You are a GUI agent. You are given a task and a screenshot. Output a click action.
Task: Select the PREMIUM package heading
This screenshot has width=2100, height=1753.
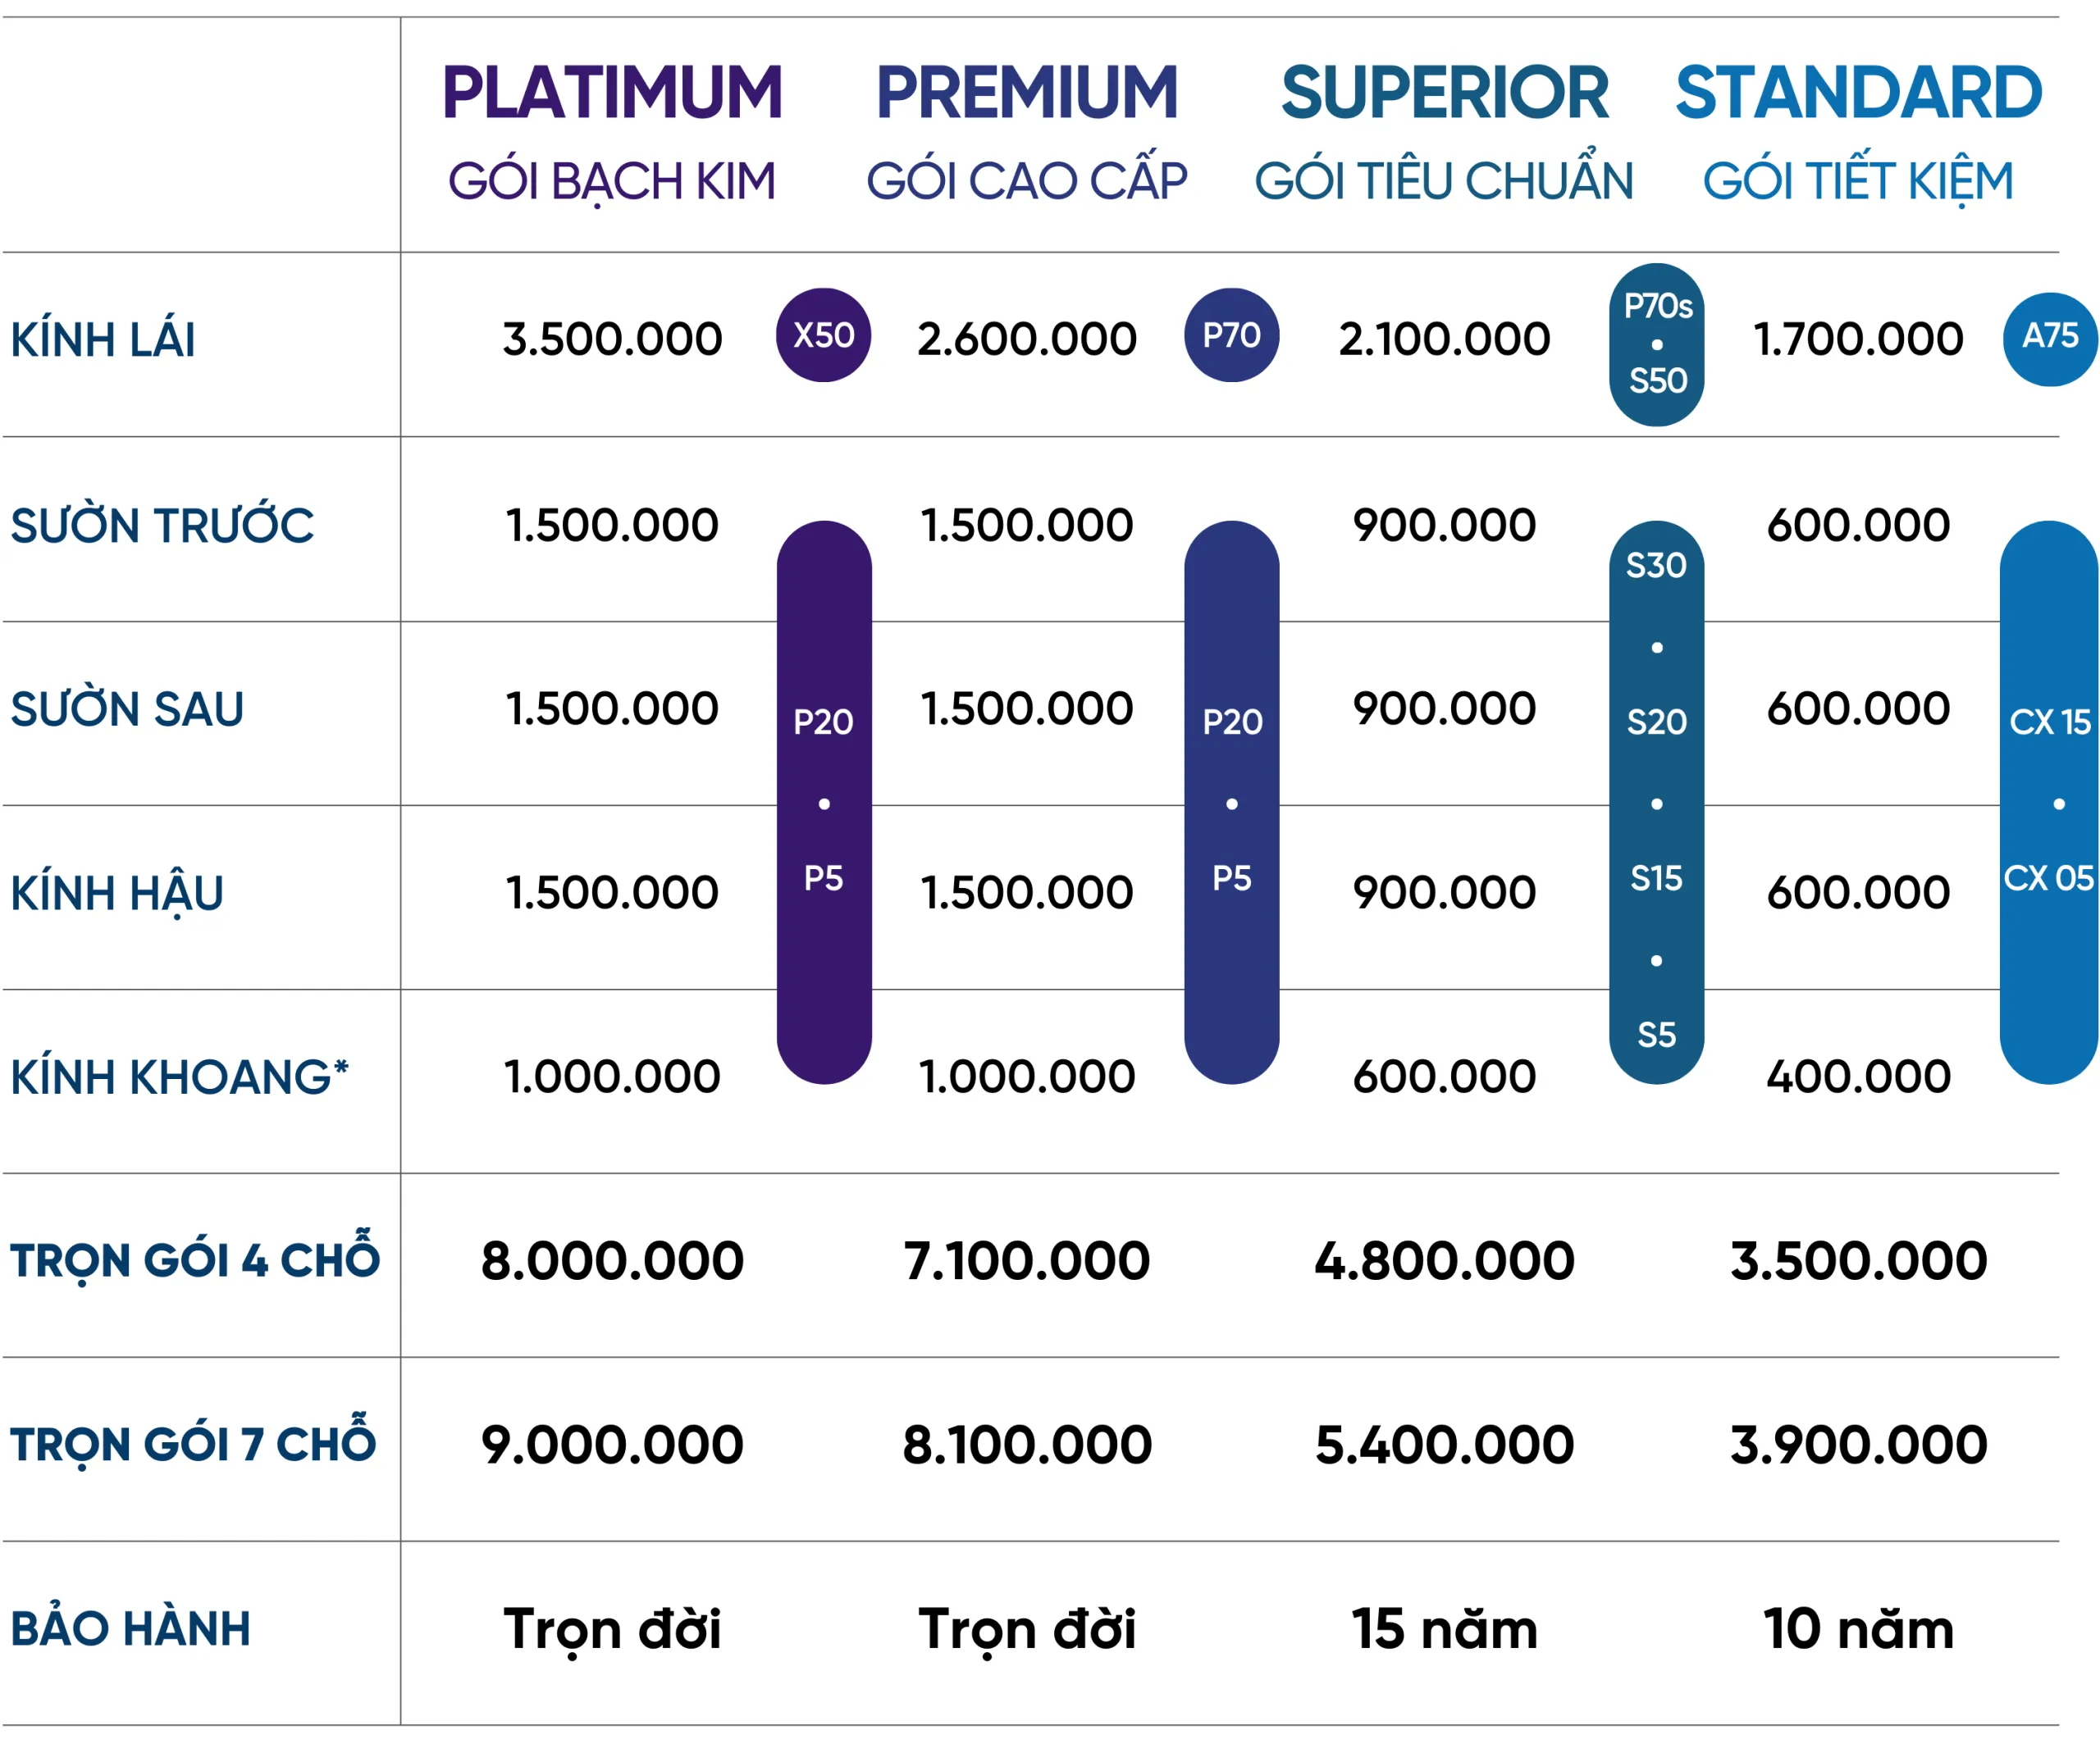pyautogui.click(x=1027, y=93)
